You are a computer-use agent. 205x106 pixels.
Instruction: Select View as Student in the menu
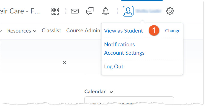124,31
